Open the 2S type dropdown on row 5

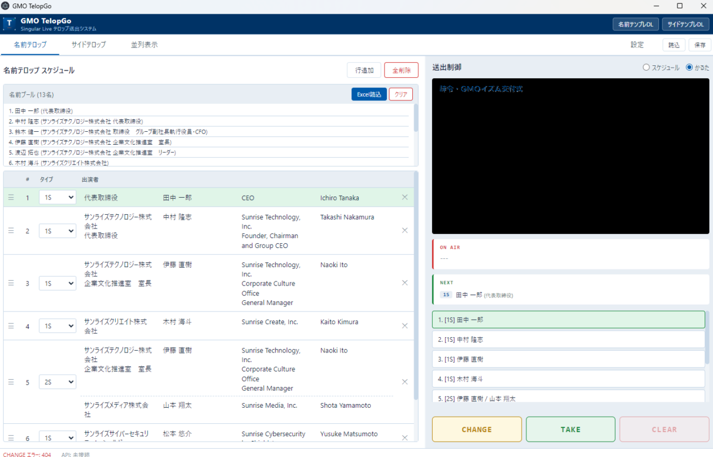(57, 382)
